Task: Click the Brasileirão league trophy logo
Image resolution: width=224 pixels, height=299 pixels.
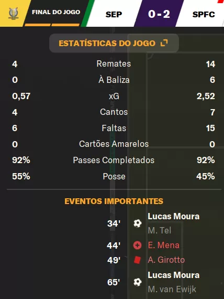Action: click(x=13, y=13)
